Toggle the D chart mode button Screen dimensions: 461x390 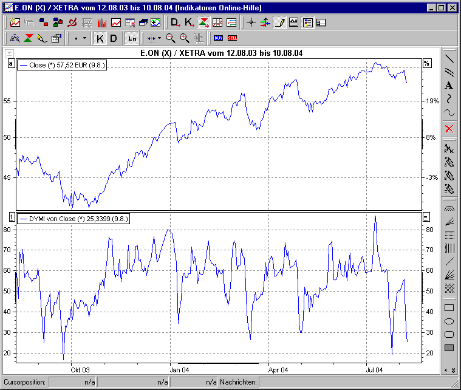[113, 38]
